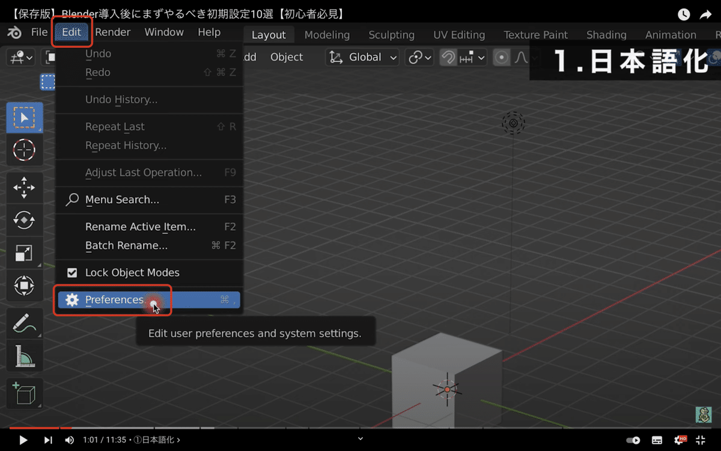Open YouTube player settings gear
This screenshot has width=721, height=451.
(x=680, y=440)
